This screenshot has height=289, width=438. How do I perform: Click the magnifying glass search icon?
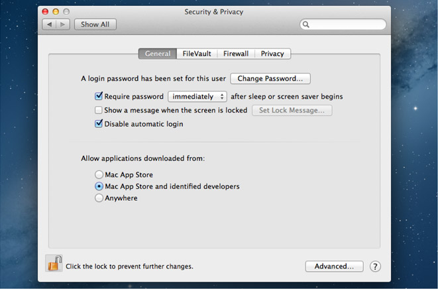(x=306, y=25)
